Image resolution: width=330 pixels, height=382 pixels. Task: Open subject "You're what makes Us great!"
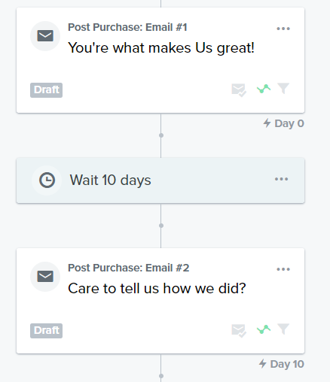point(161,47)
